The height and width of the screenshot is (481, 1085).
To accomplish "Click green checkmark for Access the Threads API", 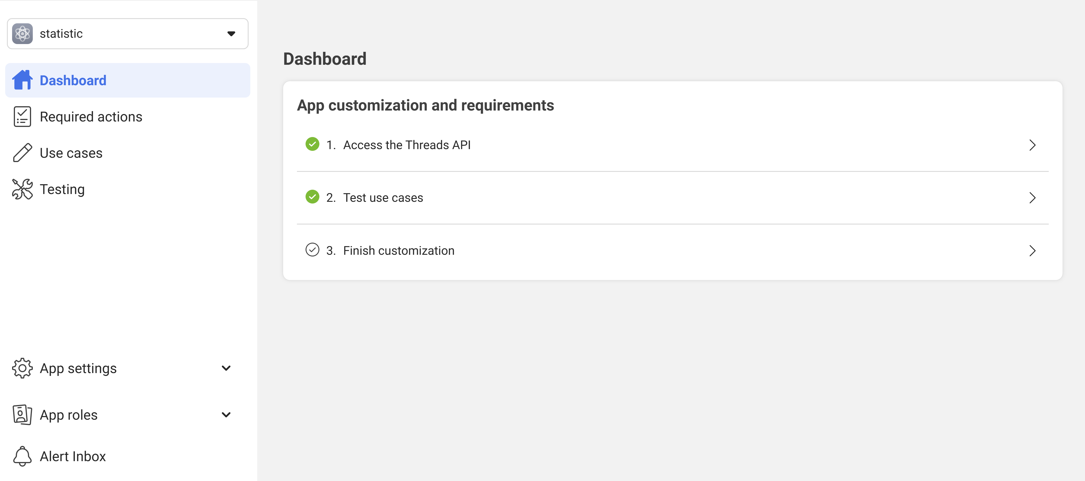I will 312,144.
